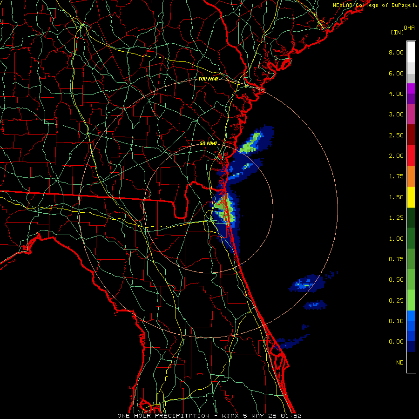Click the 3.00 legend value
This screenshot has width=419, height=419.
[396, 115]
